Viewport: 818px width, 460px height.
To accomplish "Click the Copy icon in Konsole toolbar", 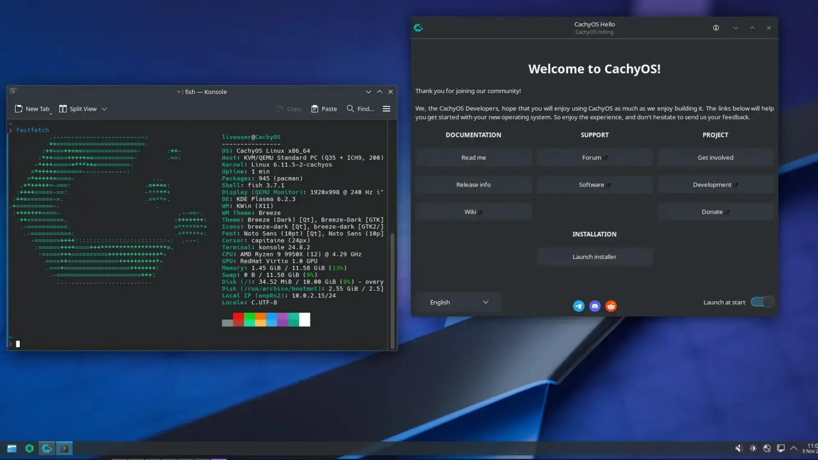I will click(x=280, y=109).
